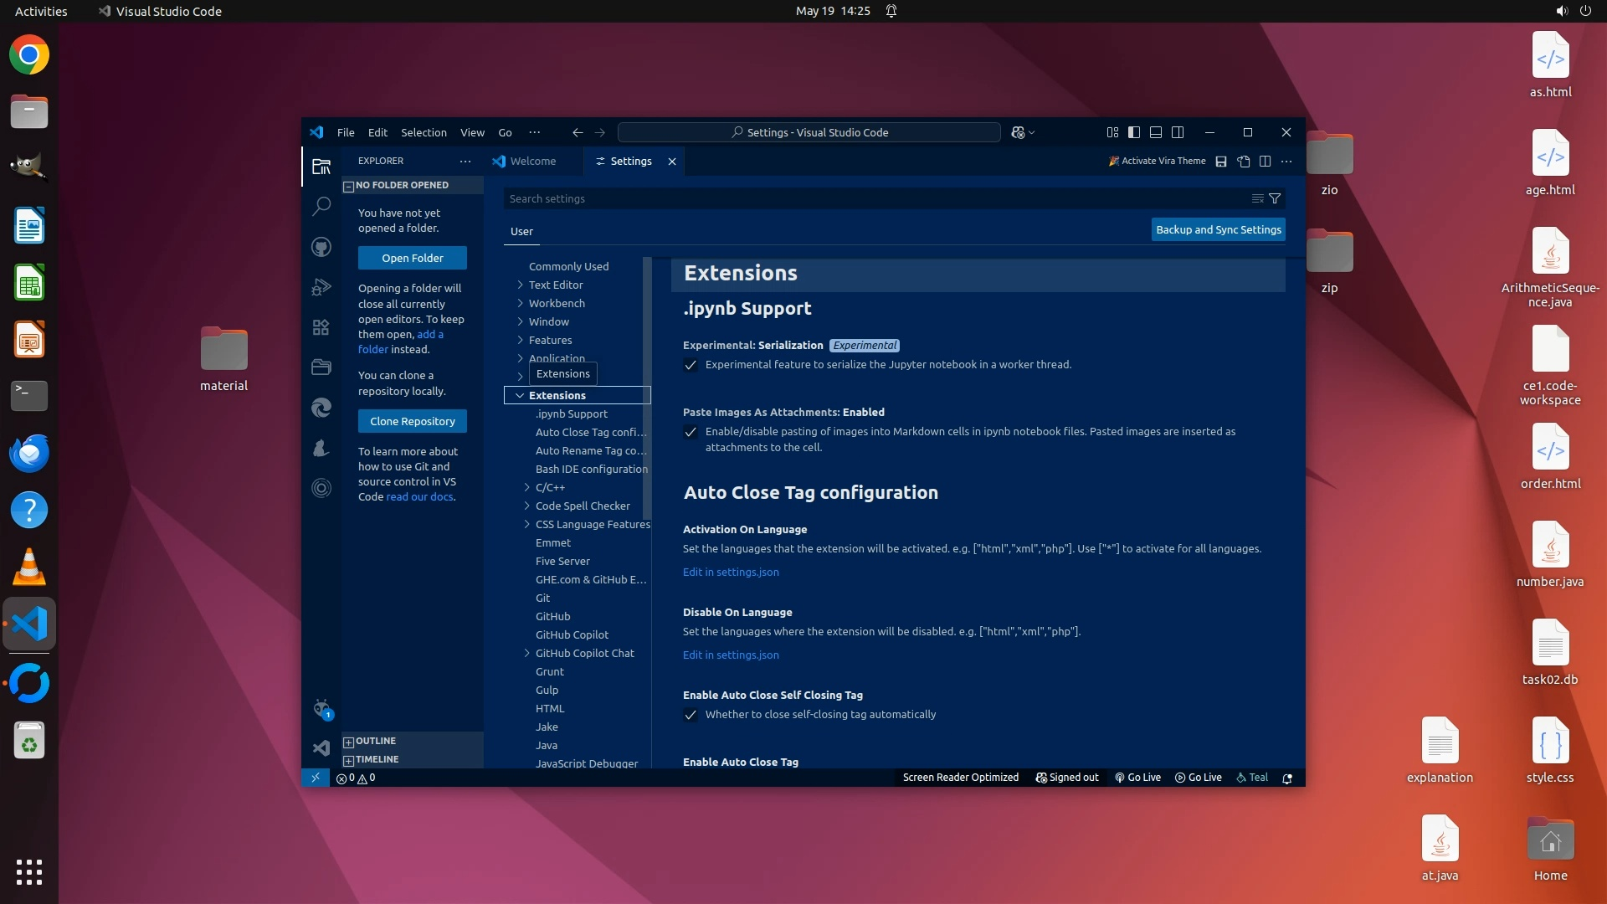1607x904 pixels.
Task: Uncheck the Experimental Serialization checkbox
Action: [x=691, y=365]
